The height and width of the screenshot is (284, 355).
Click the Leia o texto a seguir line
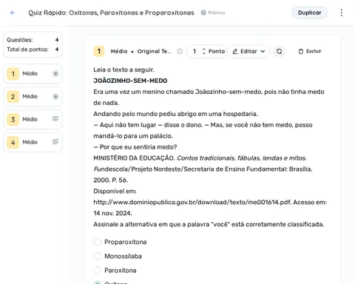124,70
